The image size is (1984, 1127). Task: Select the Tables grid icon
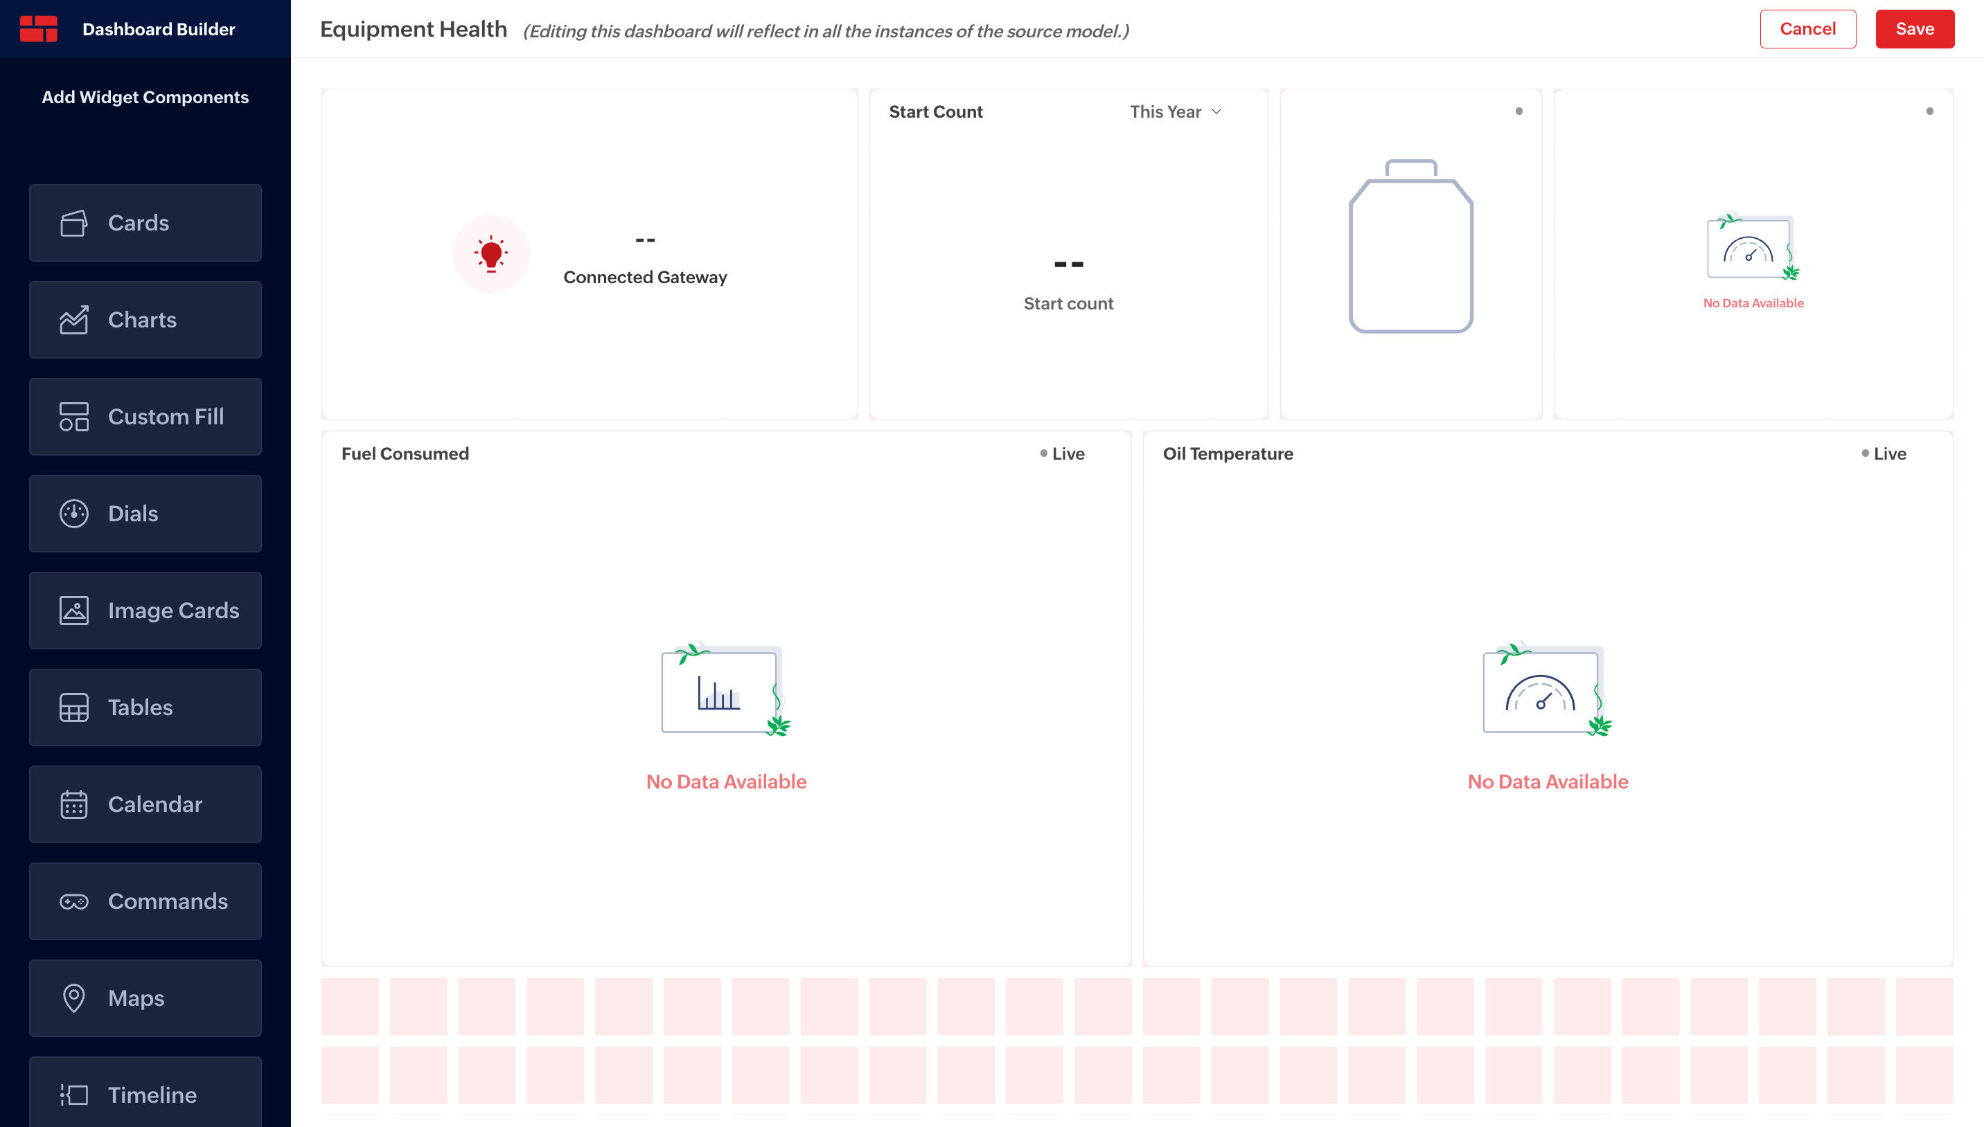(x=73, y=707)
